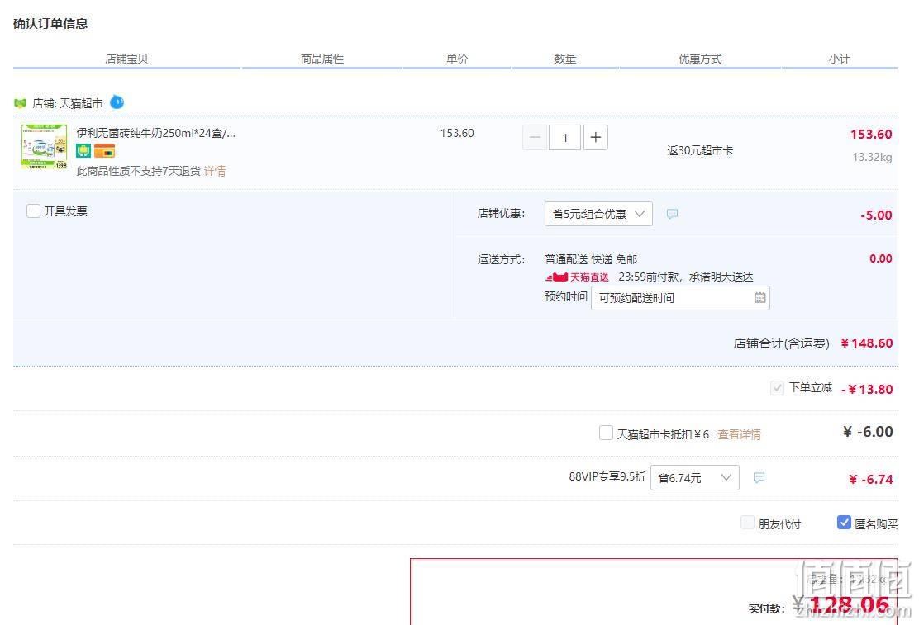
Task: Click the 小计 column header
Action: tap(840, 59)
